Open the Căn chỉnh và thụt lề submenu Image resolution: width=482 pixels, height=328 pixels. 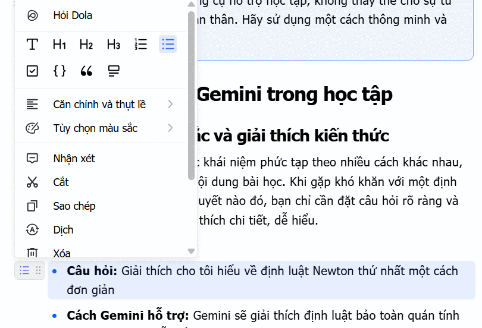tap(100, 105)
